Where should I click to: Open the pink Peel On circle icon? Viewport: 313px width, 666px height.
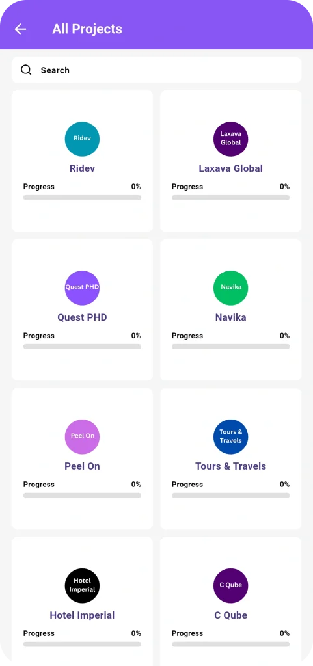coord(82,436)
